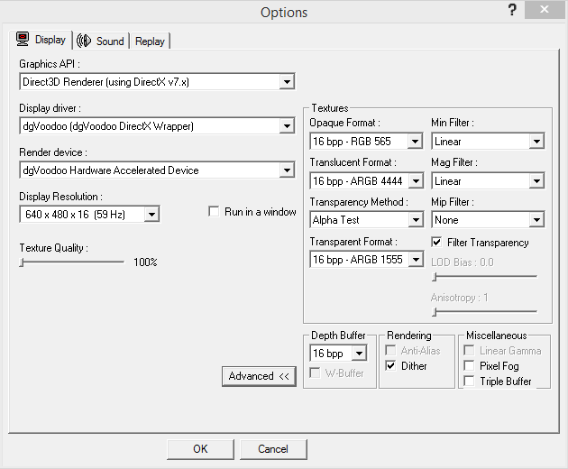Collapse settings with Advanced << button

point(259,376)
